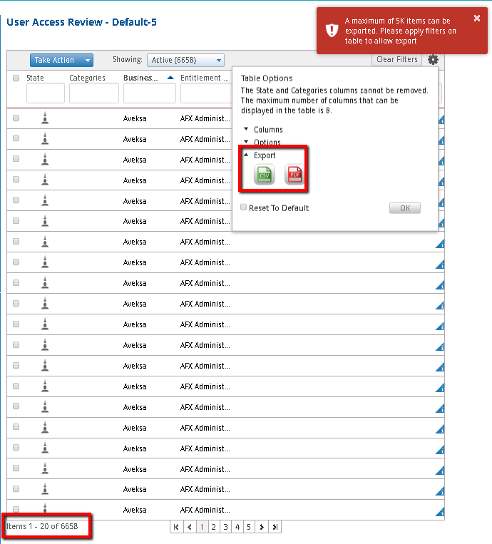The width and height of the screenshot is (492, 544).
Task: Go to the next page arrow
Action: [262, 527]
